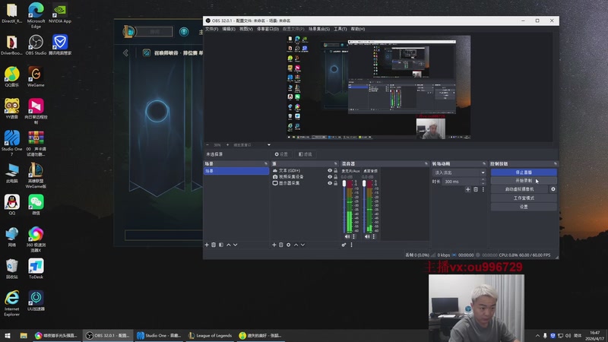Click the 300 ms duration field
608x342 pixels.
(x=461, y=182)
